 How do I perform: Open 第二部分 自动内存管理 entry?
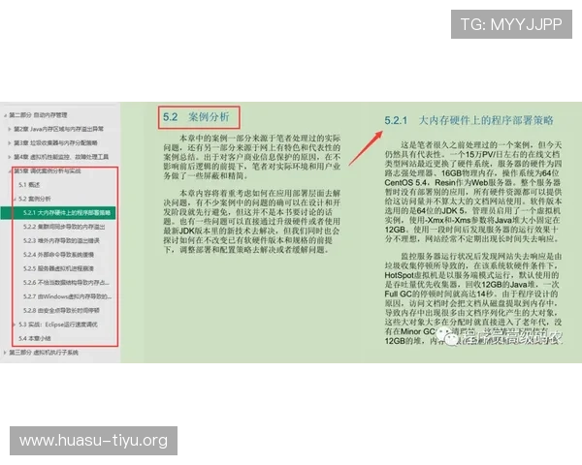click(38, 115)
